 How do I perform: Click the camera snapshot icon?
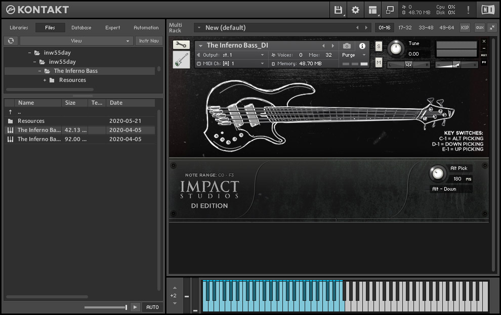pos(347,46)
